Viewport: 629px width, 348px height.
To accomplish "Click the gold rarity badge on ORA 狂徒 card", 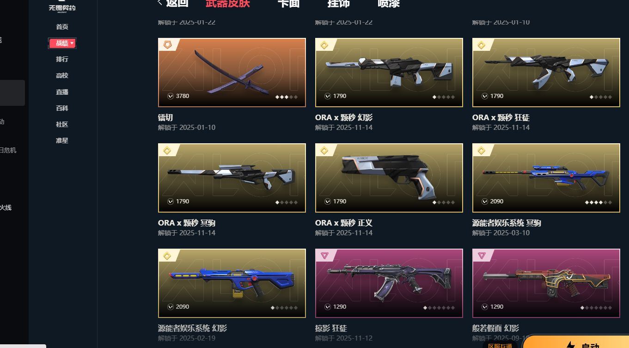I will [481, 45].
